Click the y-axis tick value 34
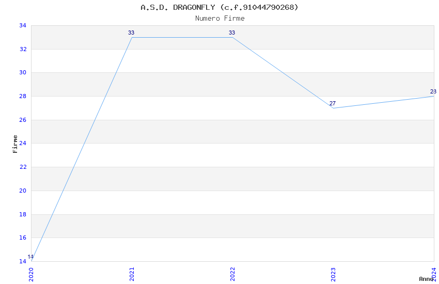439x284 pixels. pos(23,25)
